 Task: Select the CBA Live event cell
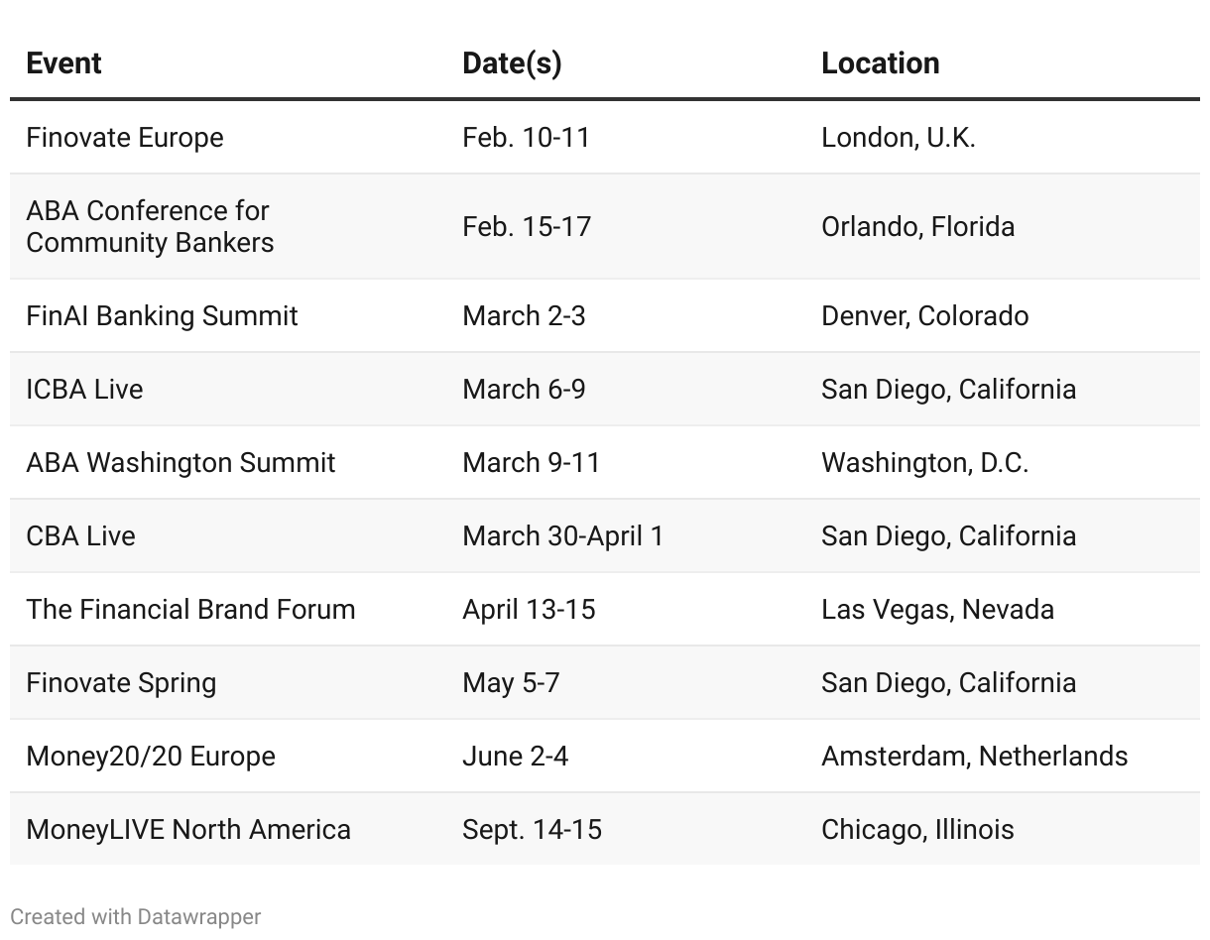pos(80,536)
